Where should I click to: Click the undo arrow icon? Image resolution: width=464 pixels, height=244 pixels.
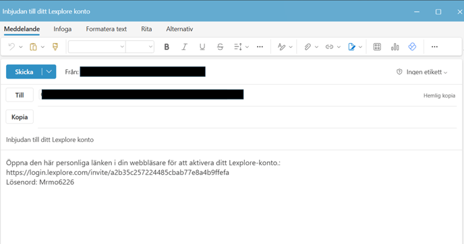tap(11, 46)
